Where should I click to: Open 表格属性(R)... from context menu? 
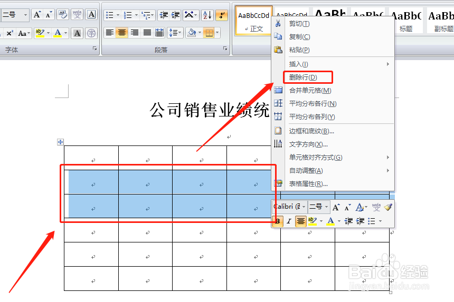click(x=333, y=184)
